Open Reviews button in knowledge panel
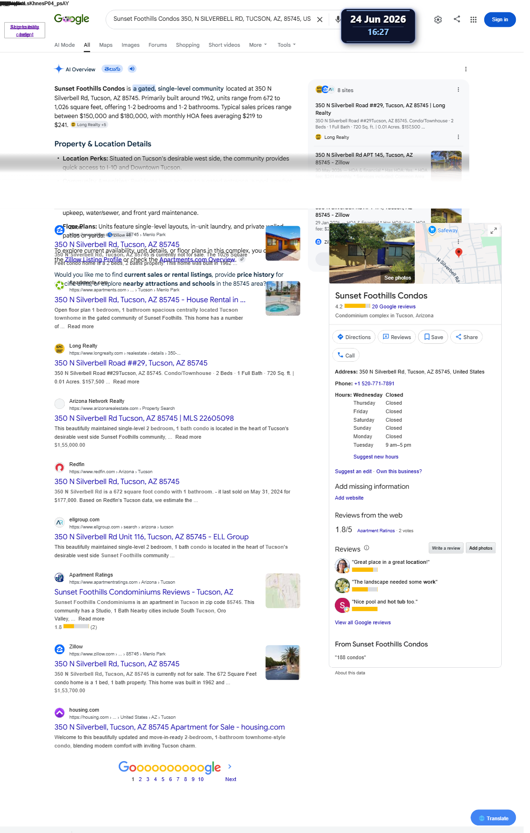 (397, 337)
